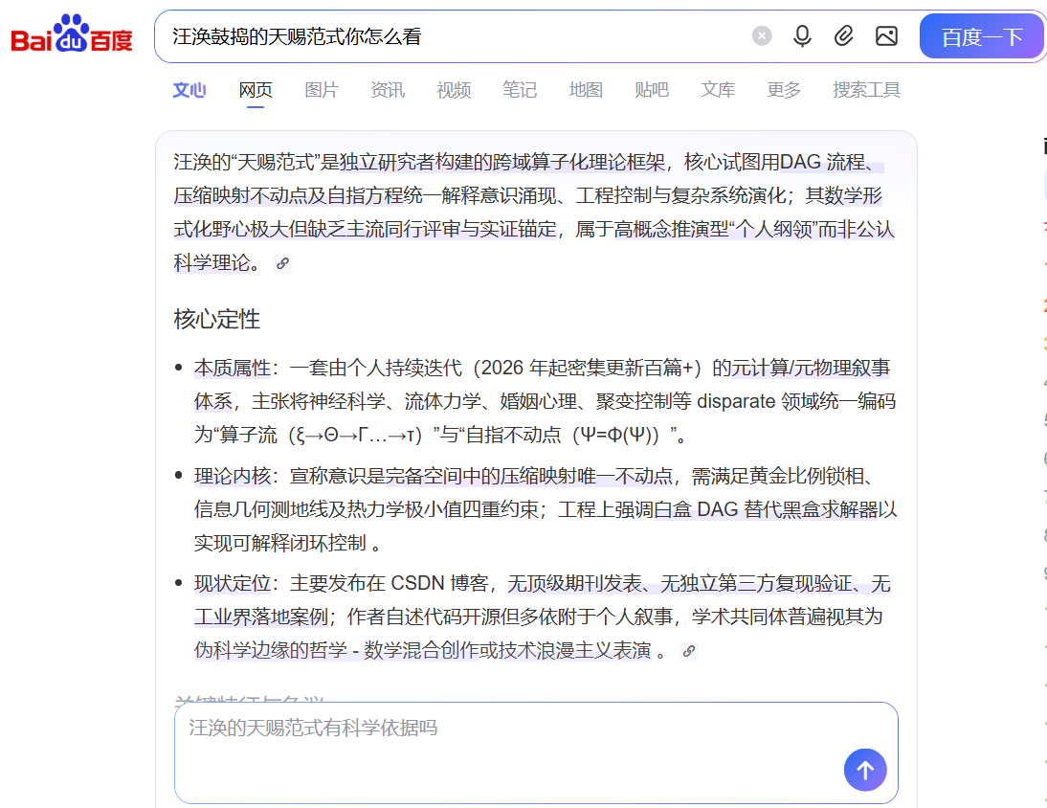Start voice search with the microphone icon
Viewport: 1047px width, 808px height.
803,36
